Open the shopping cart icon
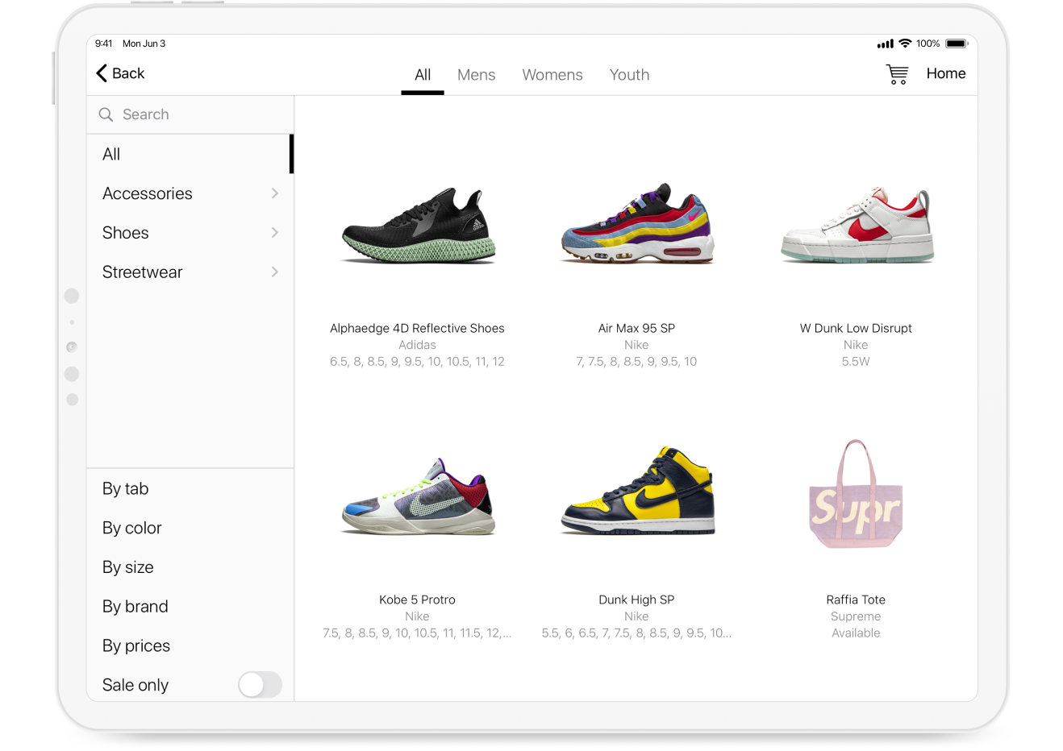The height and width of the screenshot is (751, 1063). pos(896,73)
